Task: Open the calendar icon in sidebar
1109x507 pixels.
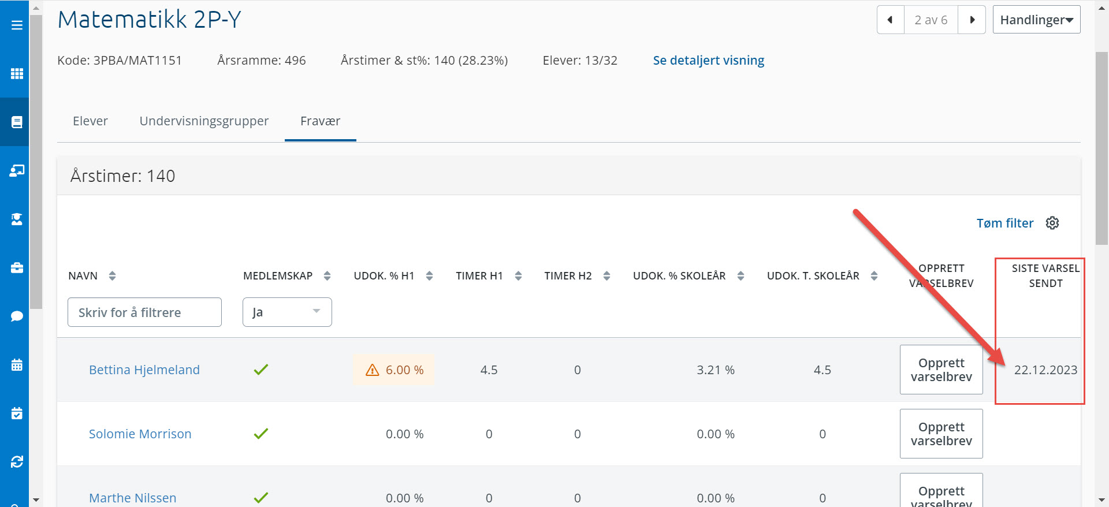Action: (x=17, y=364)
